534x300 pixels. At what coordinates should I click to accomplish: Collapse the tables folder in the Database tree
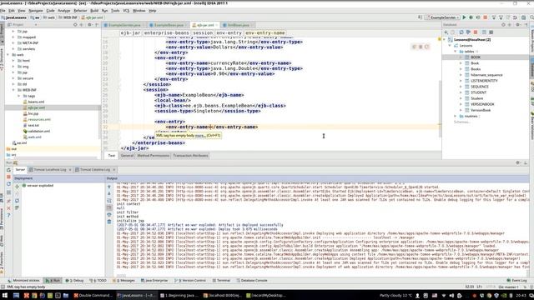456,52
